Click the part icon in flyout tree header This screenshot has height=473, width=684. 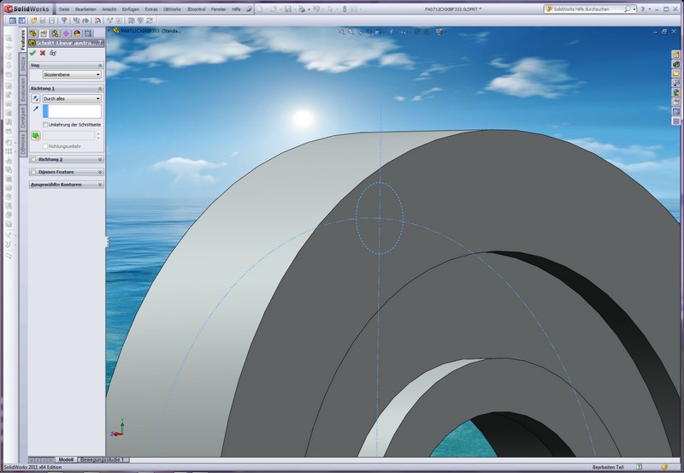pos(115,31)
